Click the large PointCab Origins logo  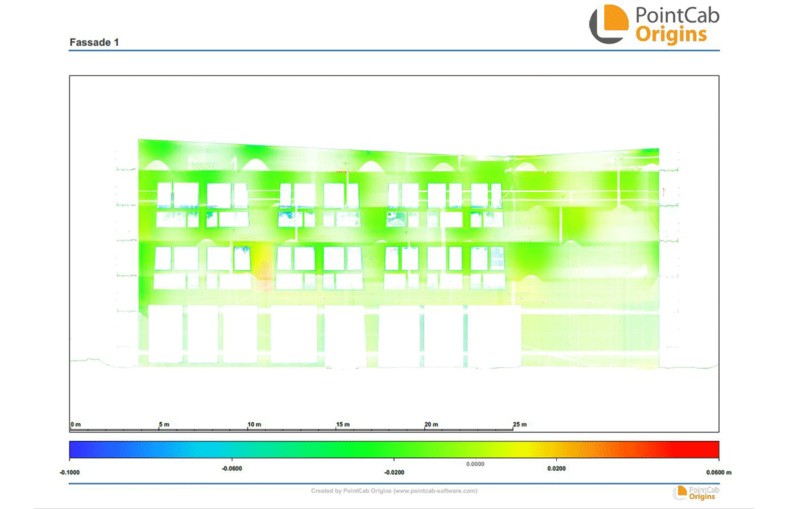point(654,25)
